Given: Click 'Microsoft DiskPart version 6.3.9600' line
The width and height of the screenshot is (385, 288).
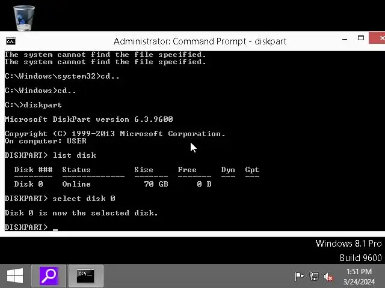Looking at the screenshot, I should pos(89,119).
